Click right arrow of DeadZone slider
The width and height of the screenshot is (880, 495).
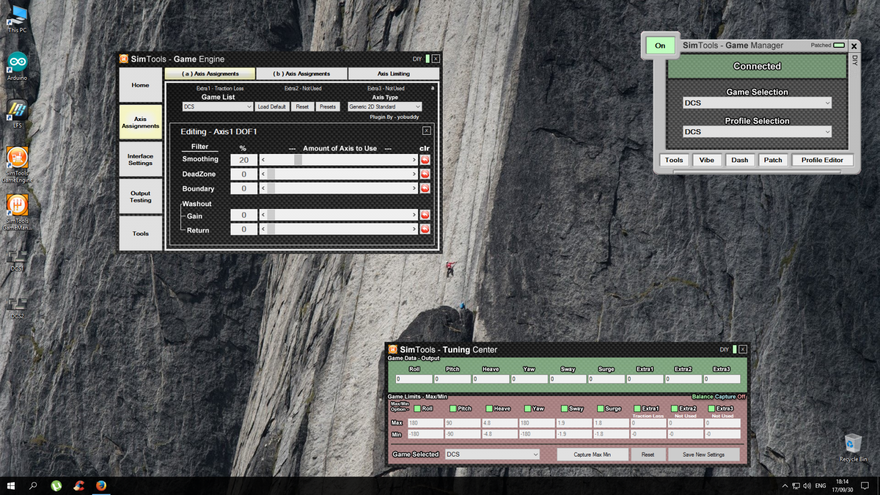click(x=414, y=174)
